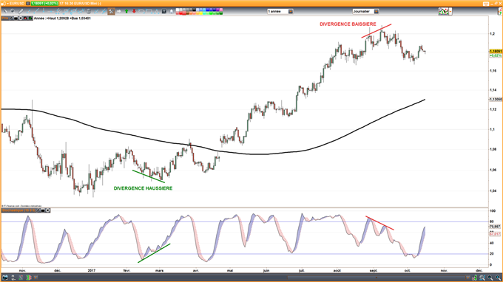
Task: Click the 'Année' high/low info text
Action: coord(62,18)
